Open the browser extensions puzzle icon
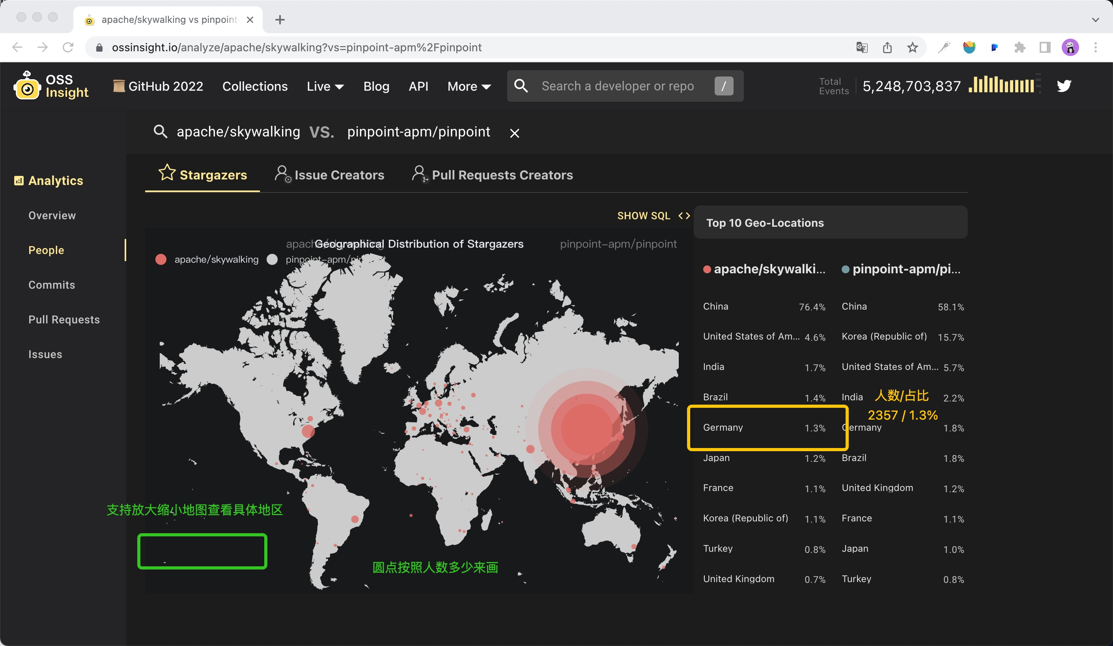Image resolution: width=1113 pixels, height=646 pixels. (x=1020, y=47)
